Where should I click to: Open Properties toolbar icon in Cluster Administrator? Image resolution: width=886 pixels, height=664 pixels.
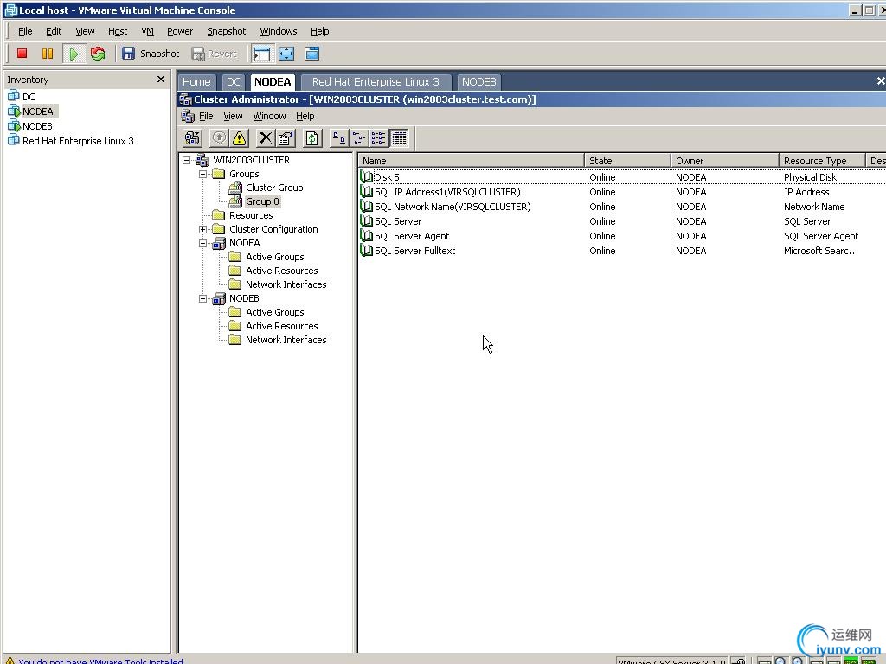(x=286, y=137)
